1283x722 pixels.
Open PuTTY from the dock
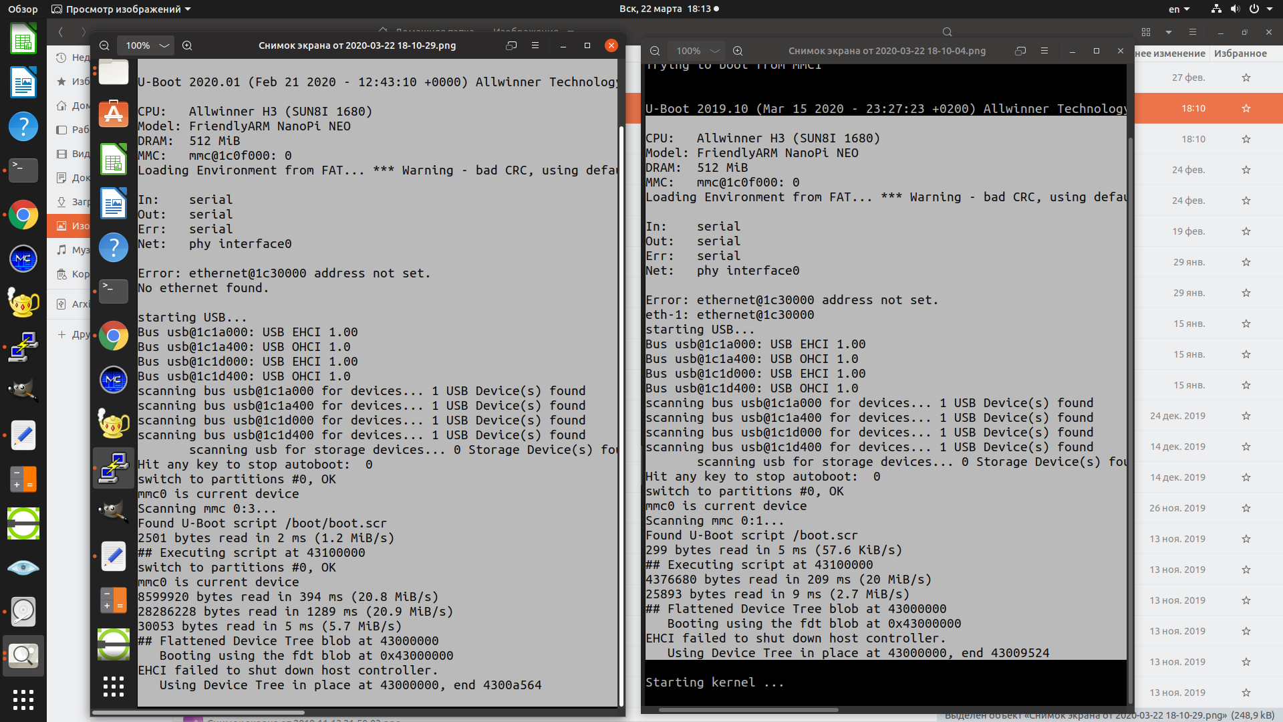click(x=23, y=347)
